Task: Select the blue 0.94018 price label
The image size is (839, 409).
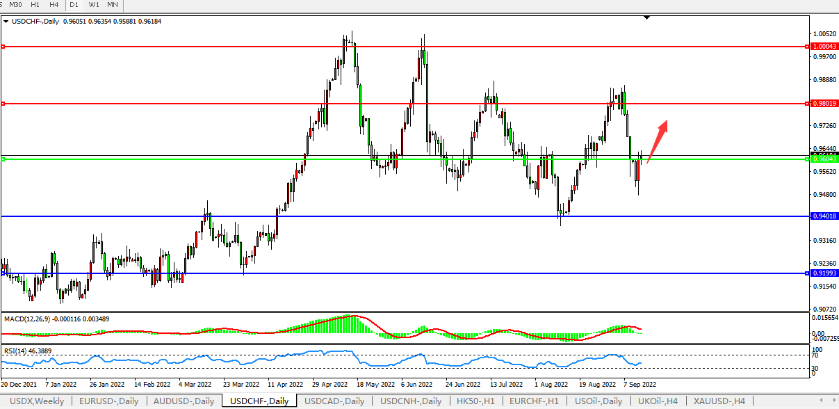Action: [824, 216]
